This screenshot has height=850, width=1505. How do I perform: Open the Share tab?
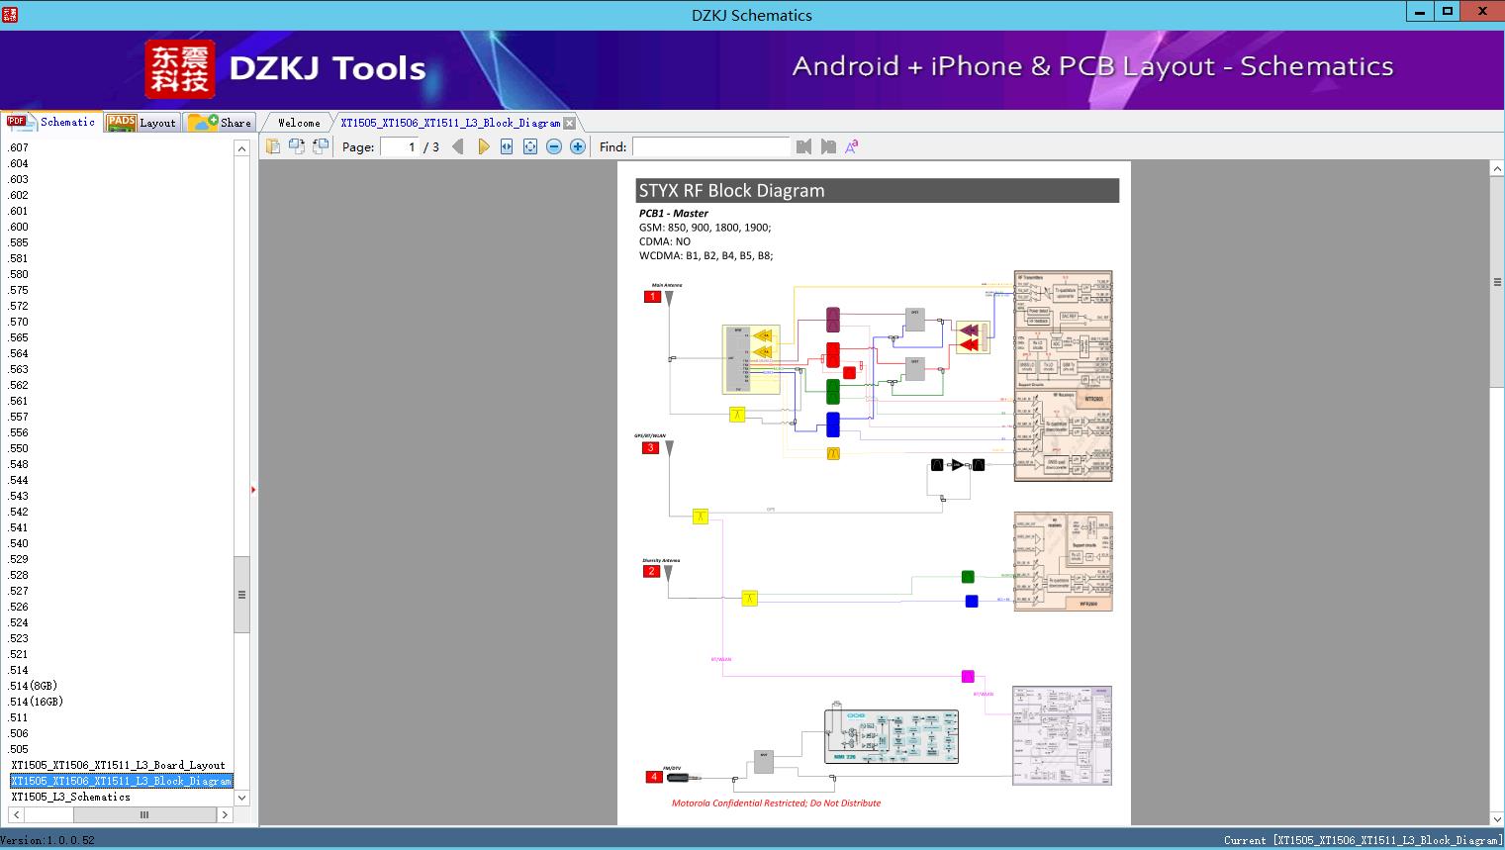(x=220, y=122)
